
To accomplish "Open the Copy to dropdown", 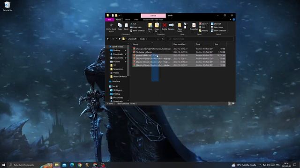I will pyautogui.click(x=157, y=27).
